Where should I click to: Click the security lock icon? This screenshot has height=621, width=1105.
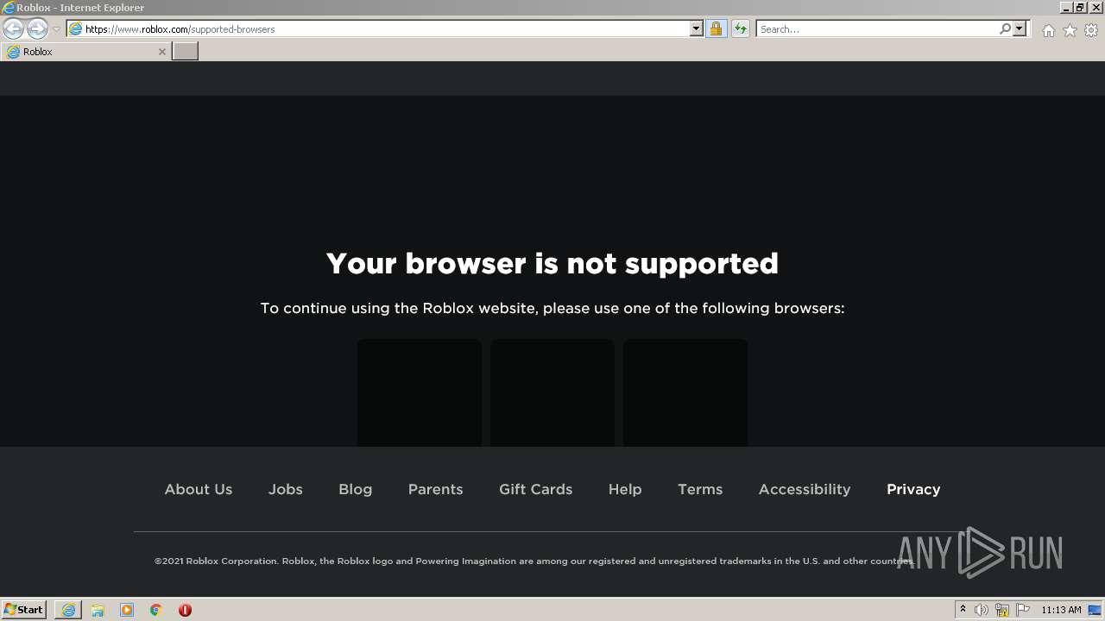pos(716,28)
